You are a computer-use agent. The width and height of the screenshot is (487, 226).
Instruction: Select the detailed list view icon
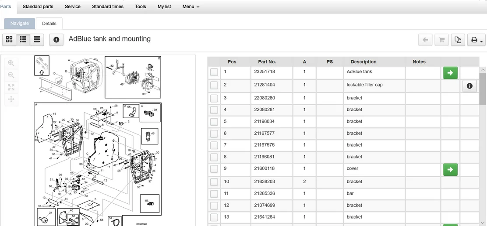pos(23,40)
